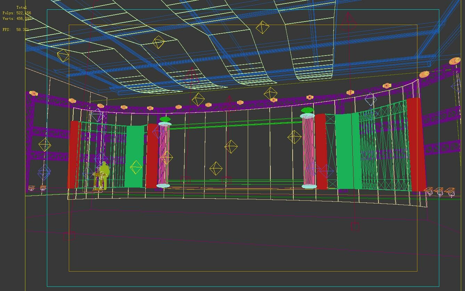Toggle selection of the left red curtain panel
This screenshot has height=291, width=465.
point(74,153)
